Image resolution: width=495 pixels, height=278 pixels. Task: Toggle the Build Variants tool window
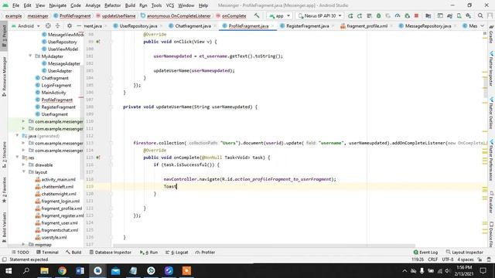[x=4, y=227]
